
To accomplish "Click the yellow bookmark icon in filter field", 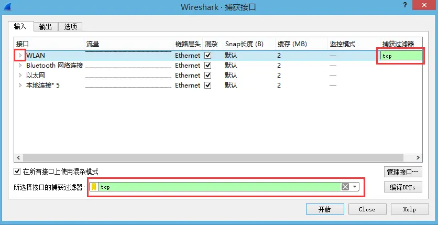I will tap(94, 187).
